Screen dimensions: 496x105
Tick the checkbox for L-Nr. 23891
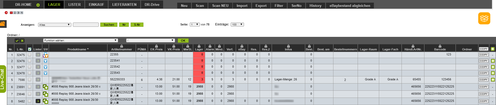[30, 87]
